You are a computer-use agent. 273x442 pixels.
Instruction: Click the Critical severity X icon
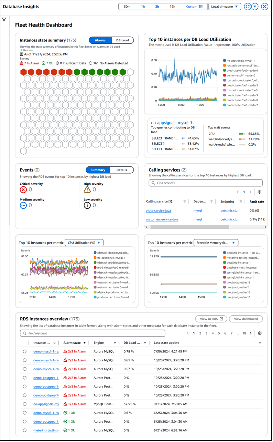tap(23, 189)
